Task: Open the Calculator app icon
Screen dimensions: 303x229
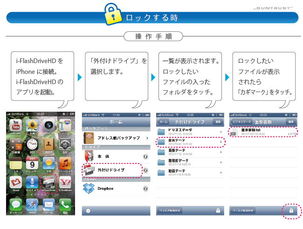Action: point(16,144)
